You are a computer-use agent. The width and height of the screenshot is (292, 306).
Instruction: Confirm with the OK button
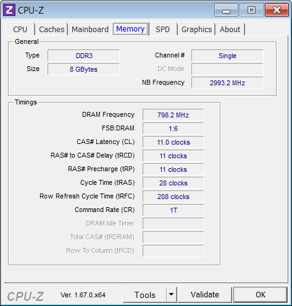[261, 295]
